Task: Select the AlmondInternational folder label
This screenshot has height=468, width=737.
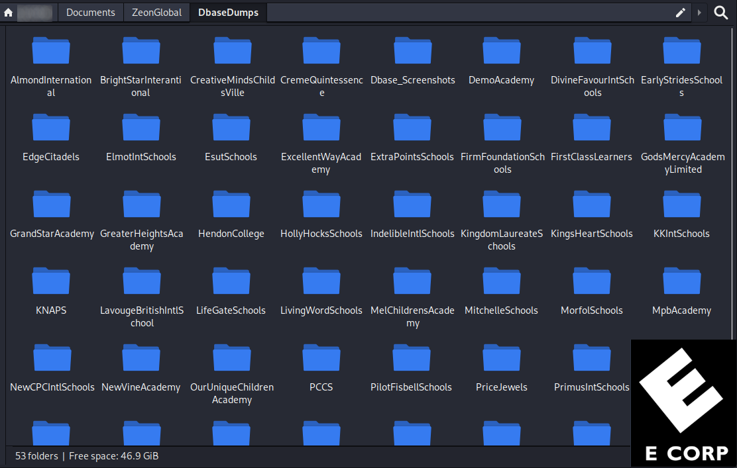Action: tap(51, 86)
